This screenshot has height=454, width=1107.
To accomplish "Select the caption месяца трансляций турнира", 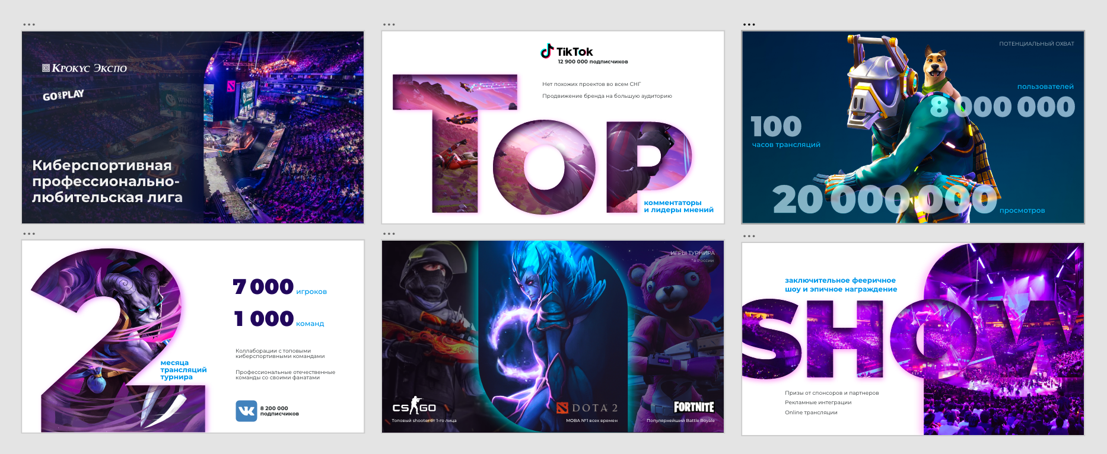I will [x=183, y=370].
